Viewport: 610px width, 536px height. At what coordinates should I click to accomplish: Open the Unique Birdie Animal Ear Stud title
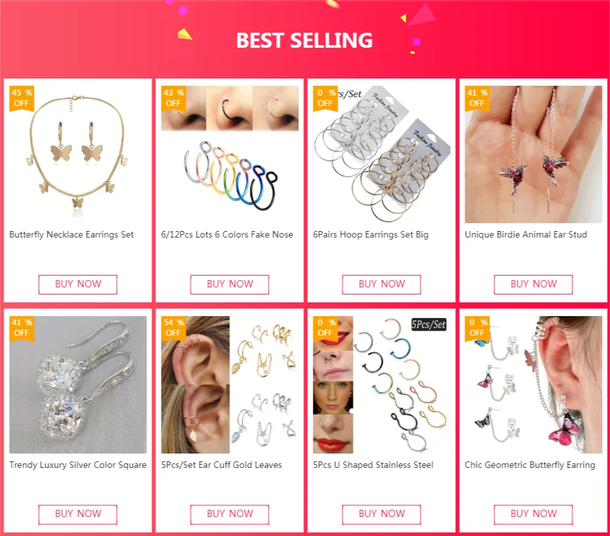(526, 234)
